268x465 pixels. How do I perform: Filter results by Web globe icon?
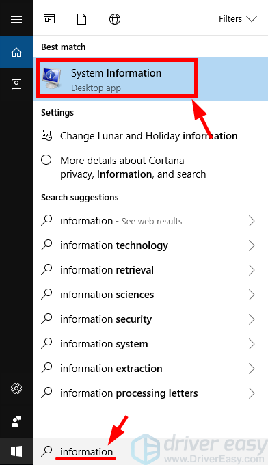pyautogui.click(x=115, y=19)
